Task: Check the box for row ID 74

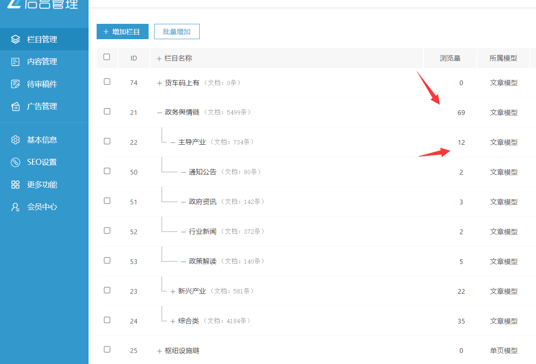Action: coord(107,81)
